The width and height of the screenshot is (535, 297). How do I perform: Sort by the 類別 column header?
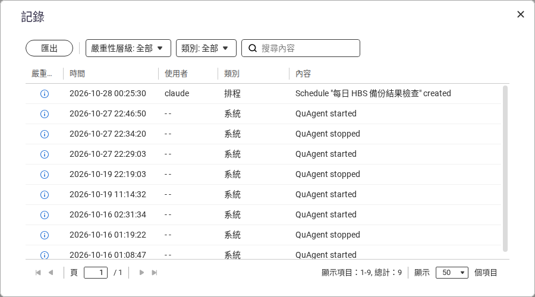(x=232, y=74)
